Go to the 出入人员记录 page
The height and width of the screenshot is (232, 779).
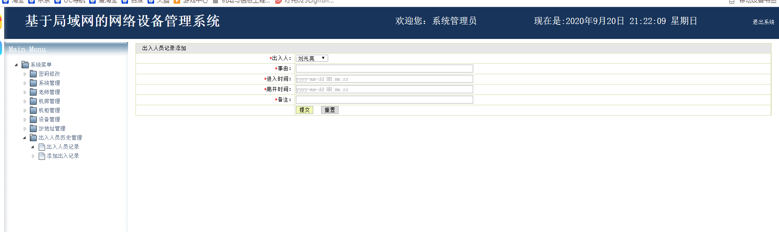pos(63,147)
